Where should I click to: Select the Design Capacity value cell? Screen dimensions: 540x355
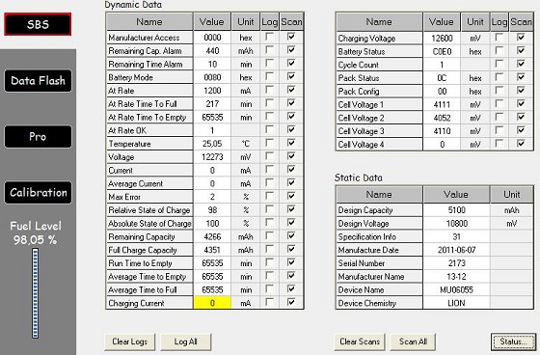pos(457,210)
